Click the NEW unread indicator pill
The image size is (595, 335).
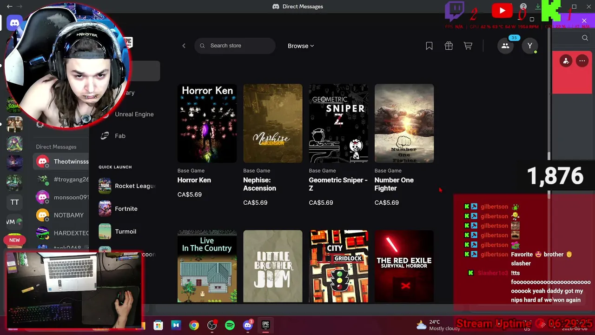pos(14,240)
